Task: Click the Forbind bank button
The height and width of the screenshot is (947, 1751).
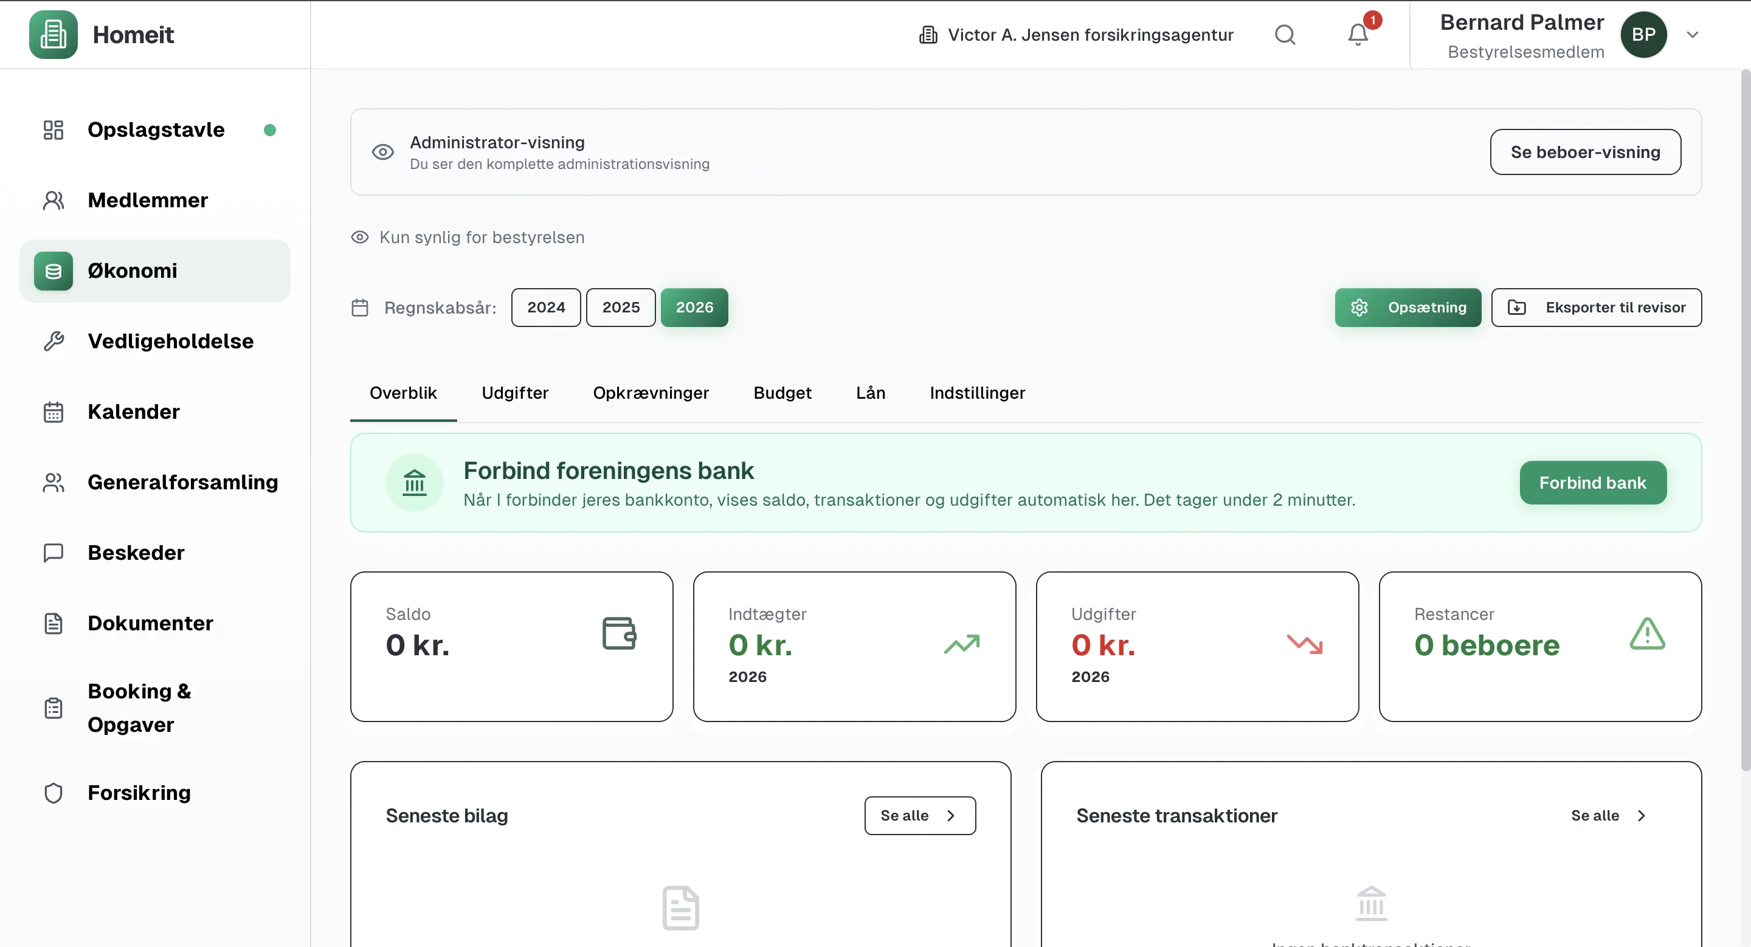Action: tap(1593, 483)
